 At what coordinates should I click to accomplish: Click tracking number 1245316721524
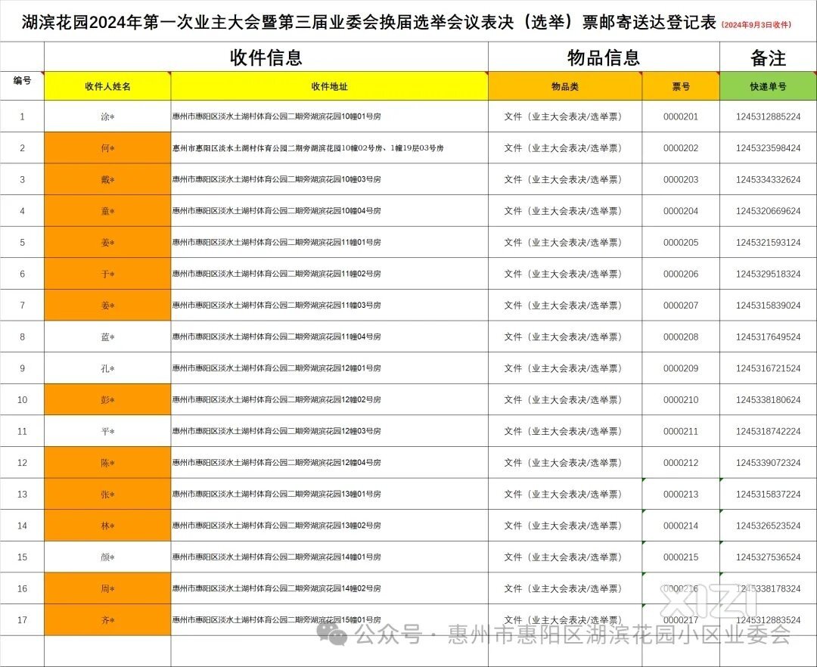768,368
